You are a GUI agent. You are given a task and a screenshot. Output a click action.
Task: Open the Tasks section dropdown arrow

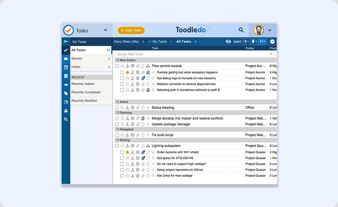click(x=105, y=30)
